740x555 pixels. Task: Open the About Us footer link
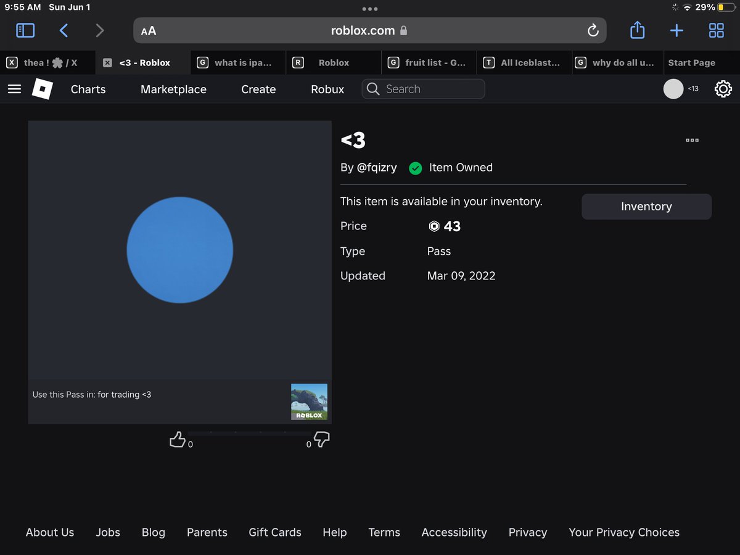pyautogui.click(x=50, y=532)
